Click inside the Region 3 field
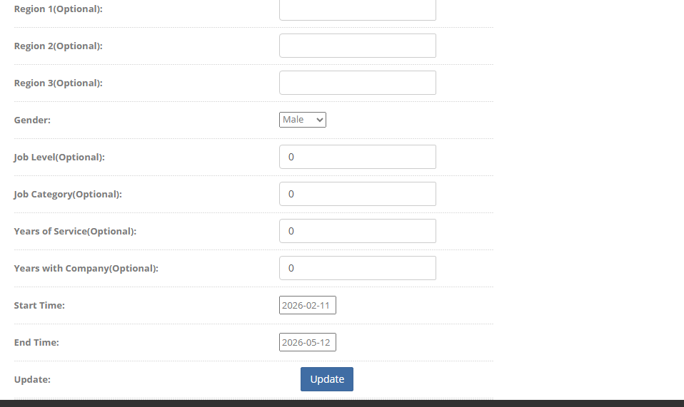This screenshot has width=684, height=407. click(357, 83)
